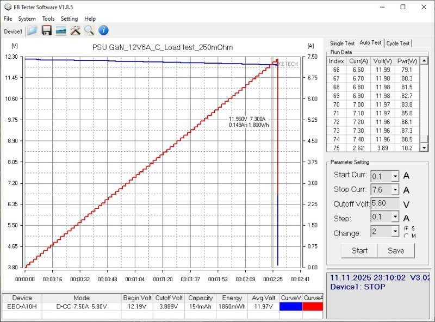435x322 pixels.
Task: Expand the Start Curr dropdown
Action: pyautogui.click(x=395, y=176)
